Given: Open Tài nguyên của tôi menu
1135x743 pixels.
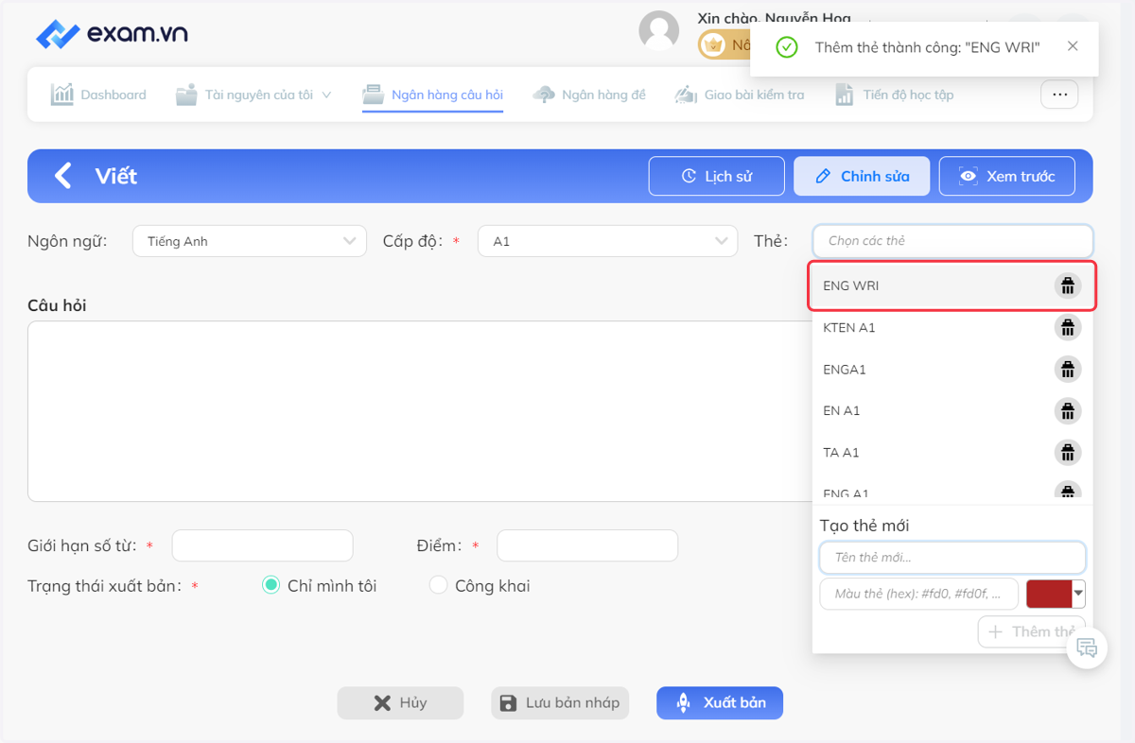Looking at the screenshot, I should [x=254, y=95].
